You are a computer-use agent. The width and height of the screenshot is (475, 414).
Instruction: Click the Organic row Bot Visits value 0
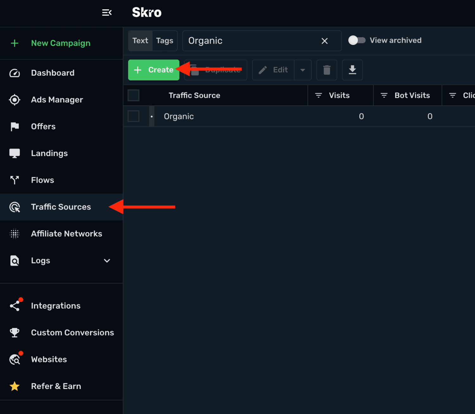pos(430,116)
